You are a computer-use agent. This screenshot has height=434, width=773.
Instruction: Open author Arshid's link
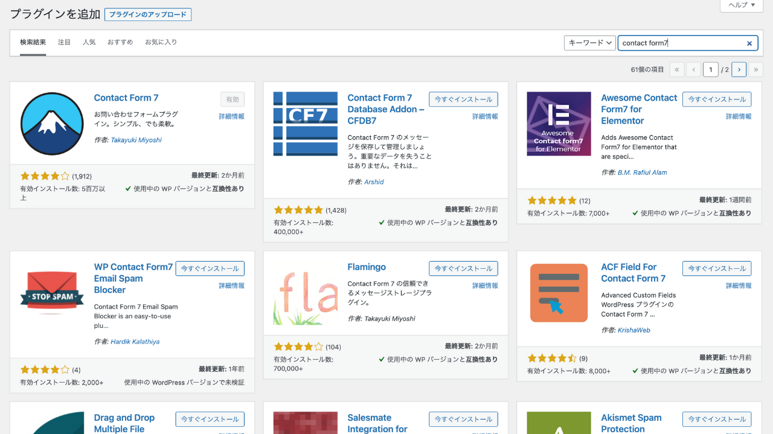coord(374,182)
